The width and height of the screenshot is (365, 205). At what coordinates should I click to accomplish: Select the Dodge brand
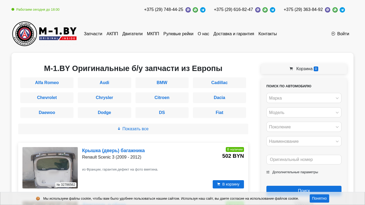pyautogui.click(x=104, y=113)
